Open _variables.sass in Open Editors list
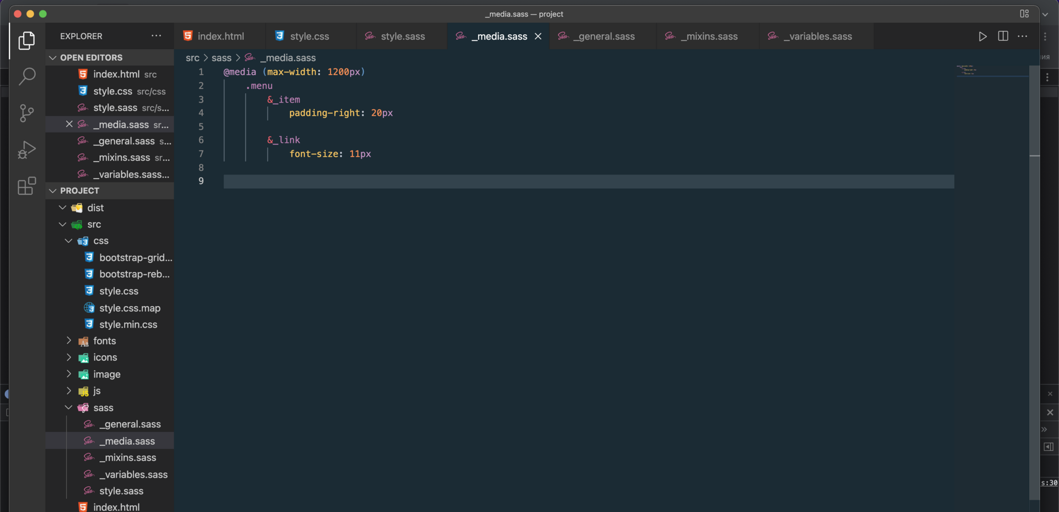Viewport: 1059px width, 512px height. (x=109, y=174)
